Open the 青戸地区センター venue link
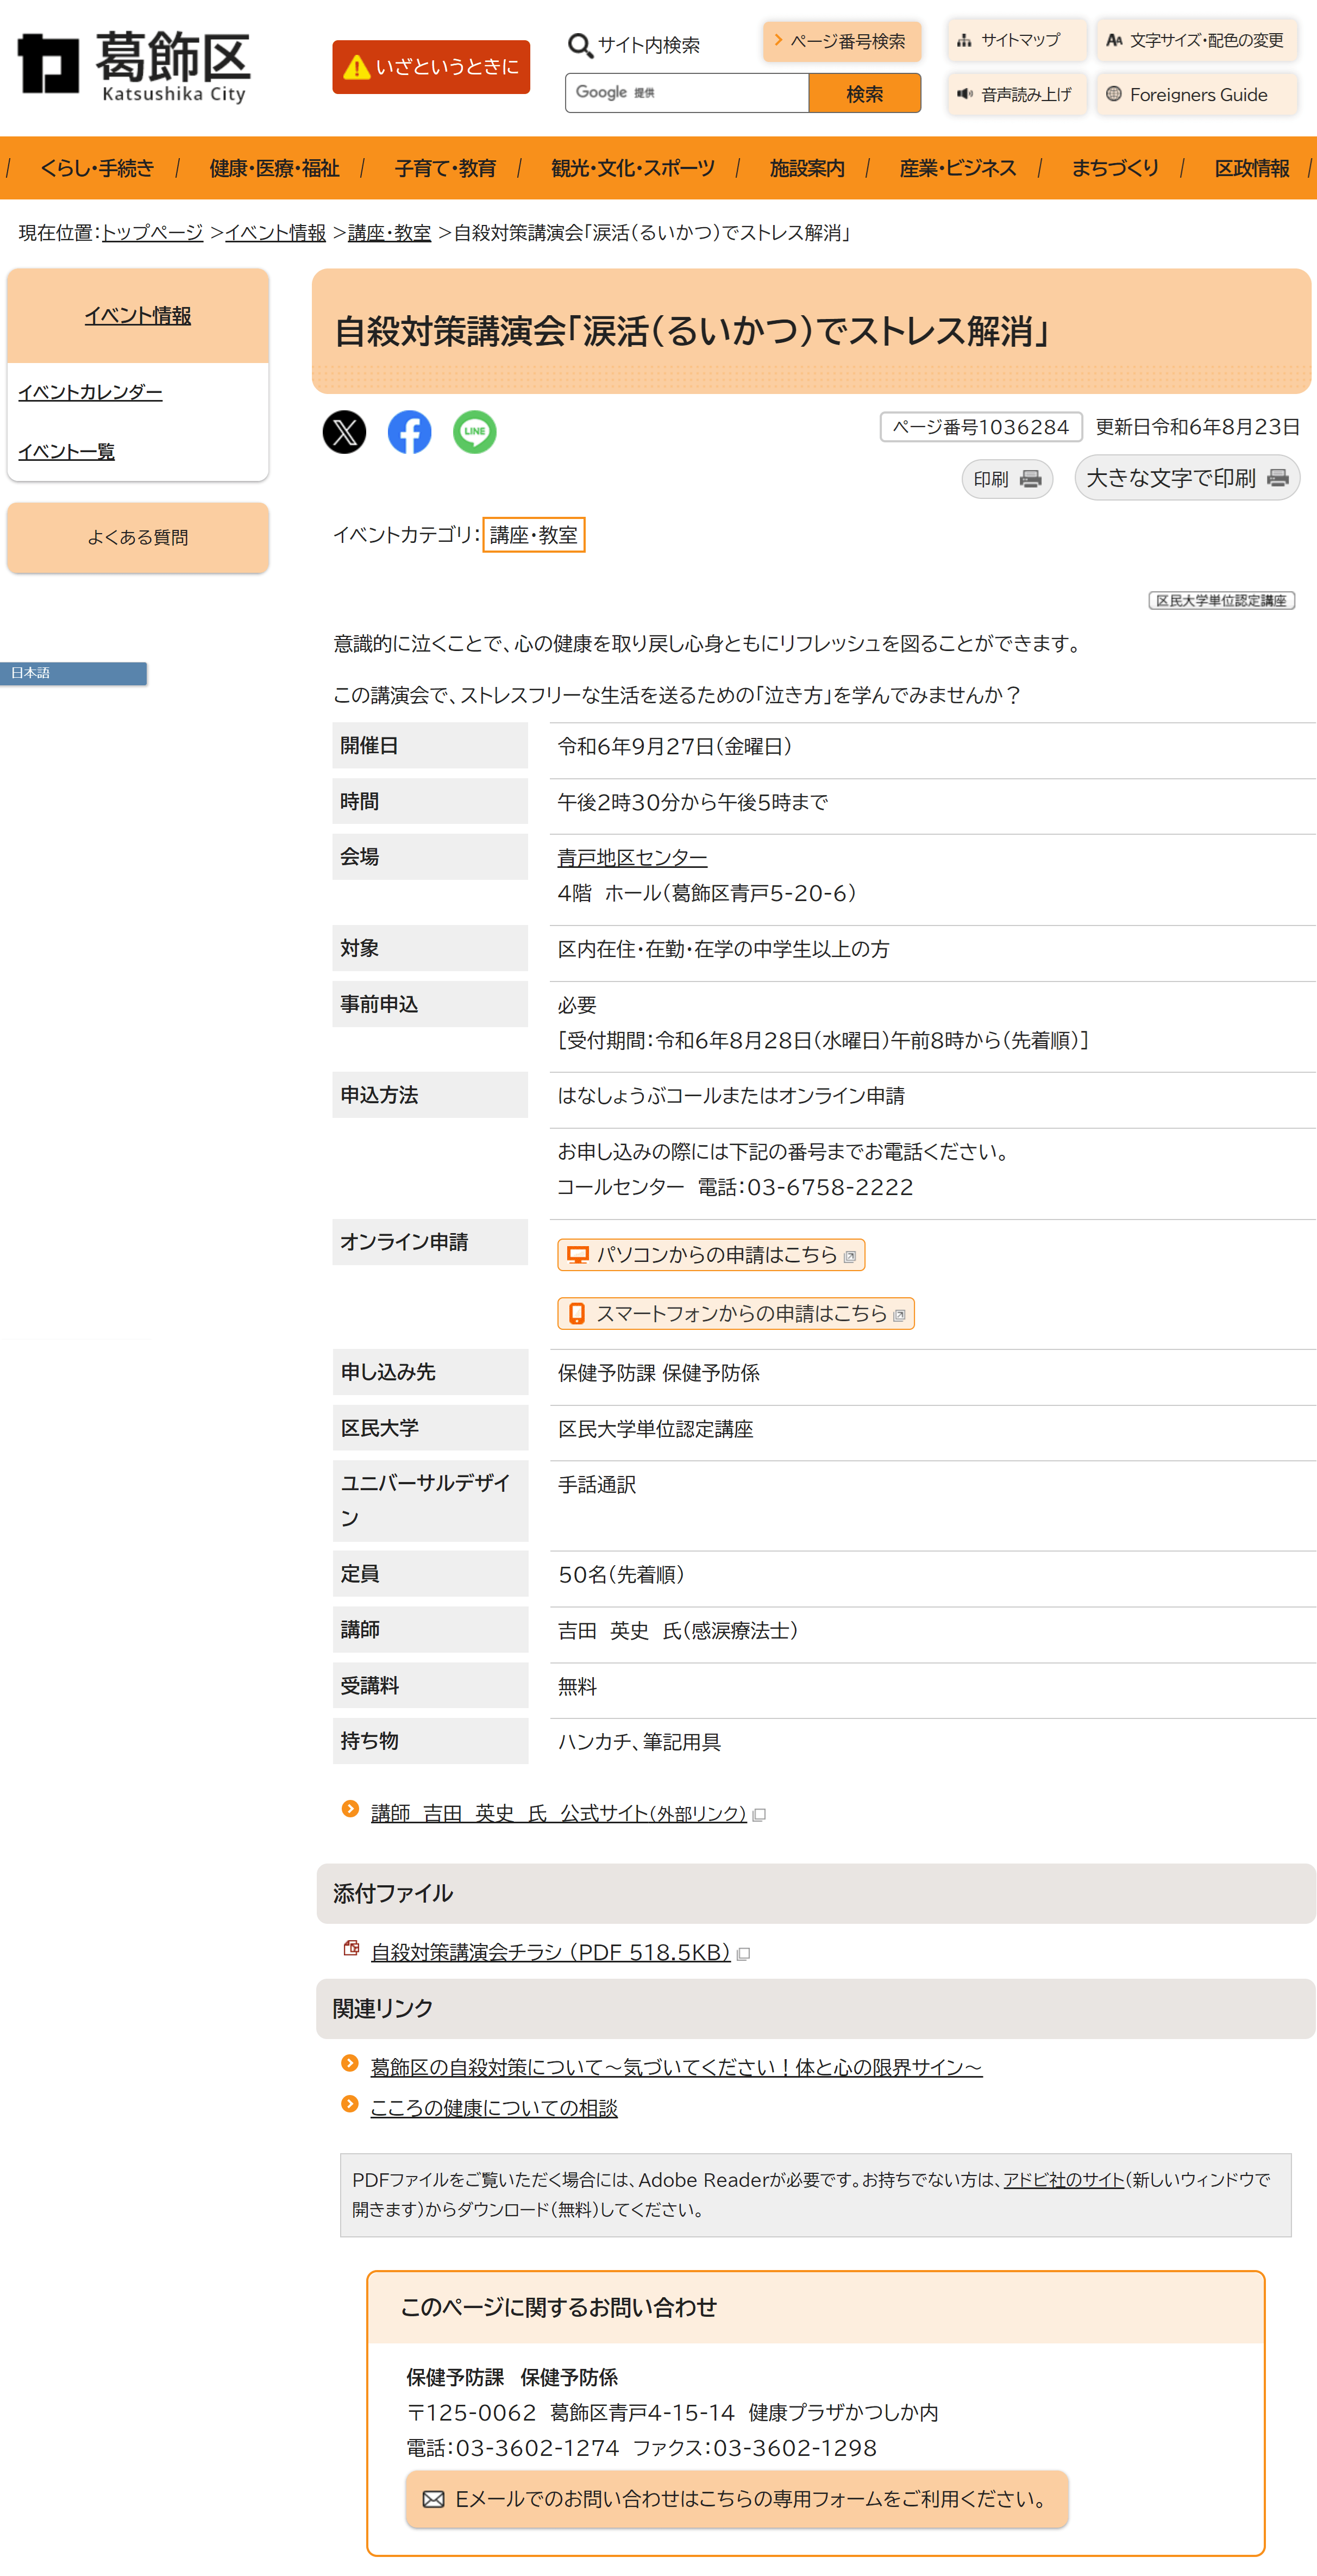The image size is (1317, 2576). [632, 857]
